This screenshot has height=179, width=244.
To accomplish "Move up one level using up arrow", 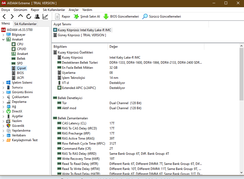I will click(21, 16).
